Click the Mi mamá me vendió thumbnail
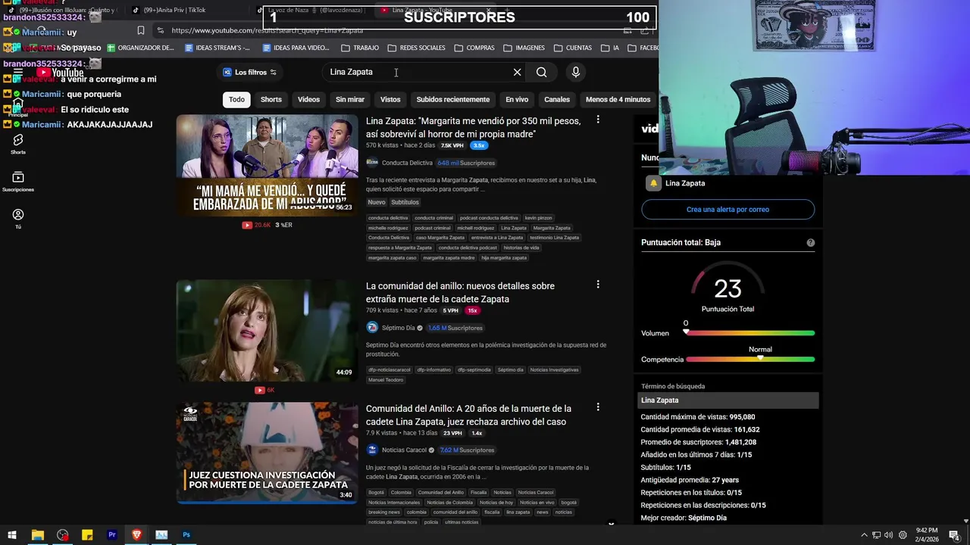 [267, 165]
